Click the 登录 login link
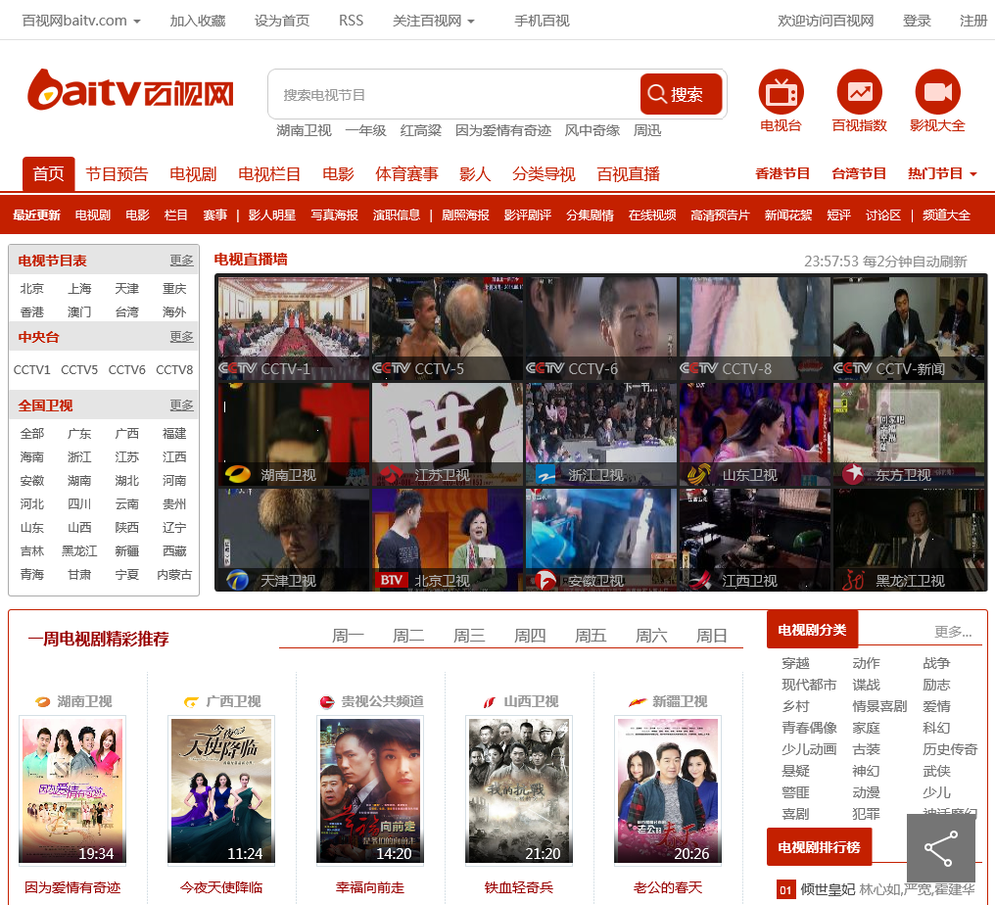Image resolution: width=995 pixels, height=905 pixels. point(917,21)
